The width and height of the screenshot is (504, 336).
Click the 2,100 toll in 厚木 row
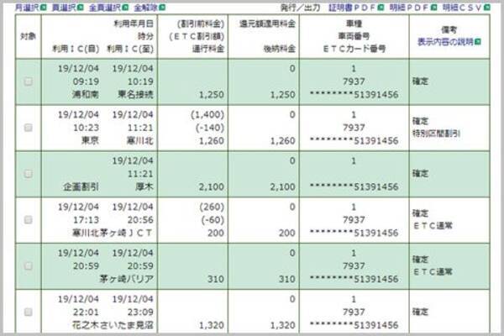(212, 186)
